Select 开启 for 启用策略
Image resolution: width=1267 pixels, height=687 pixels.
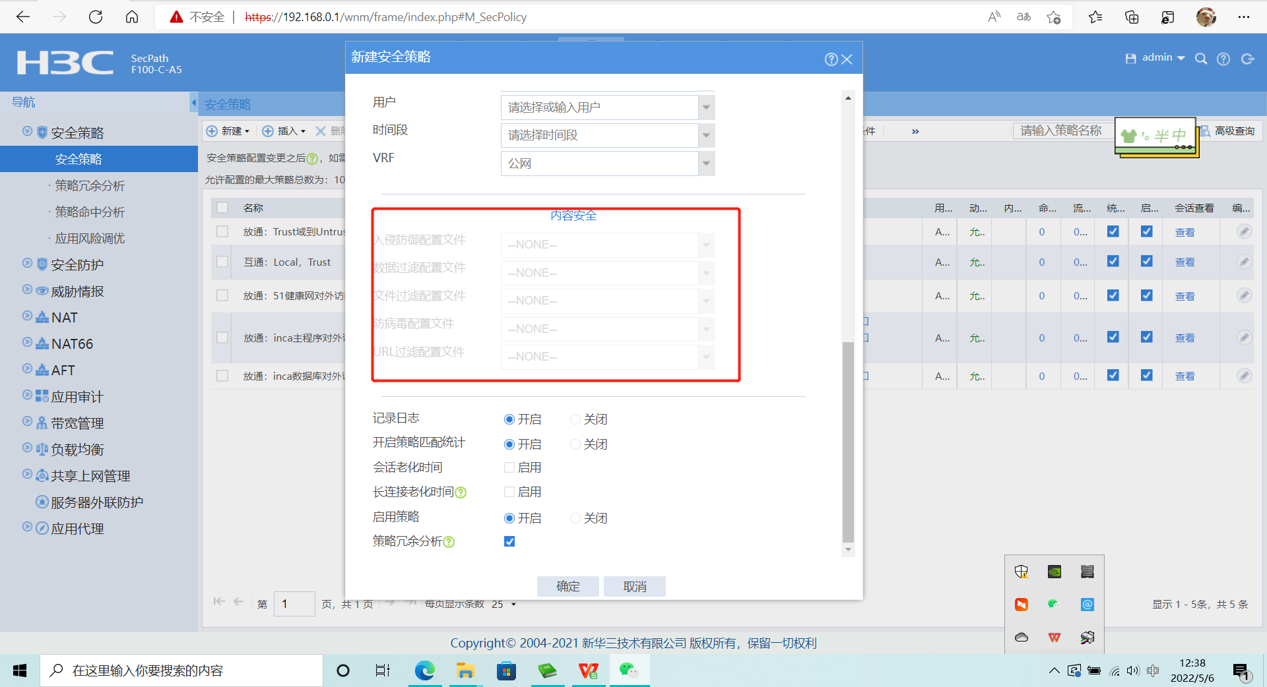509,518
